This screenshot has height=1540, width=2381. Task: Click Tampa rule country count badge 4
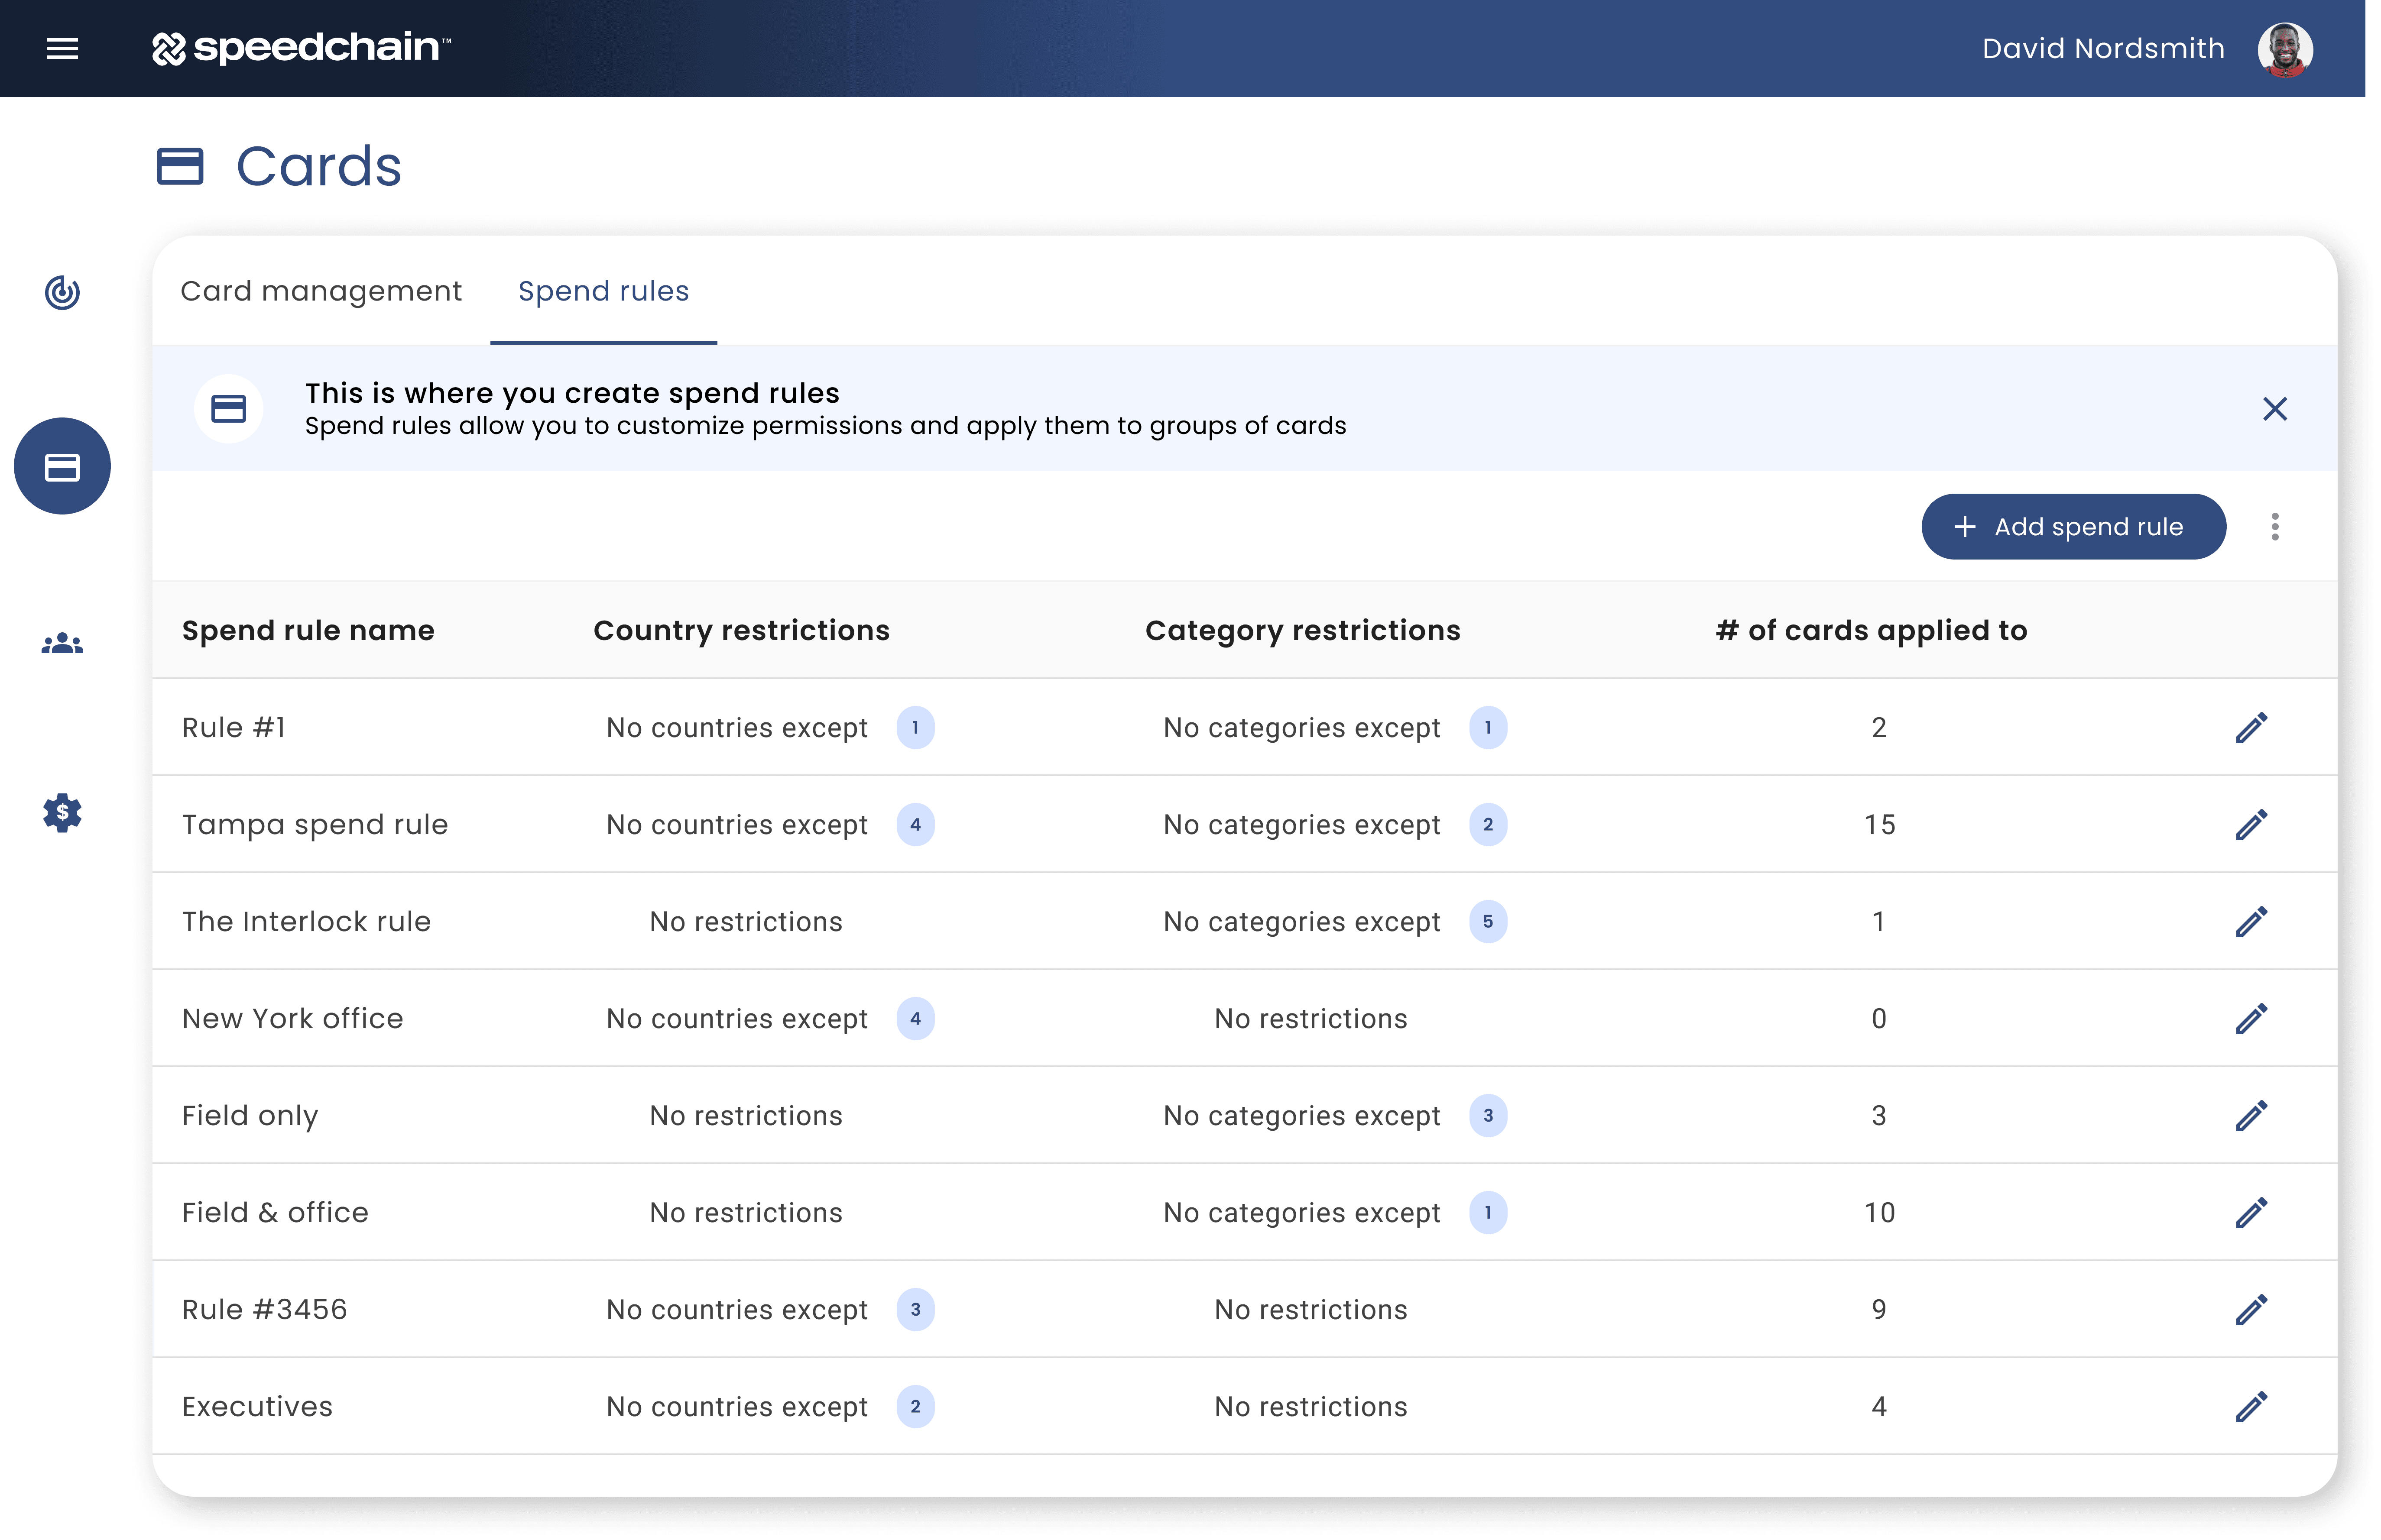(915, 825)
